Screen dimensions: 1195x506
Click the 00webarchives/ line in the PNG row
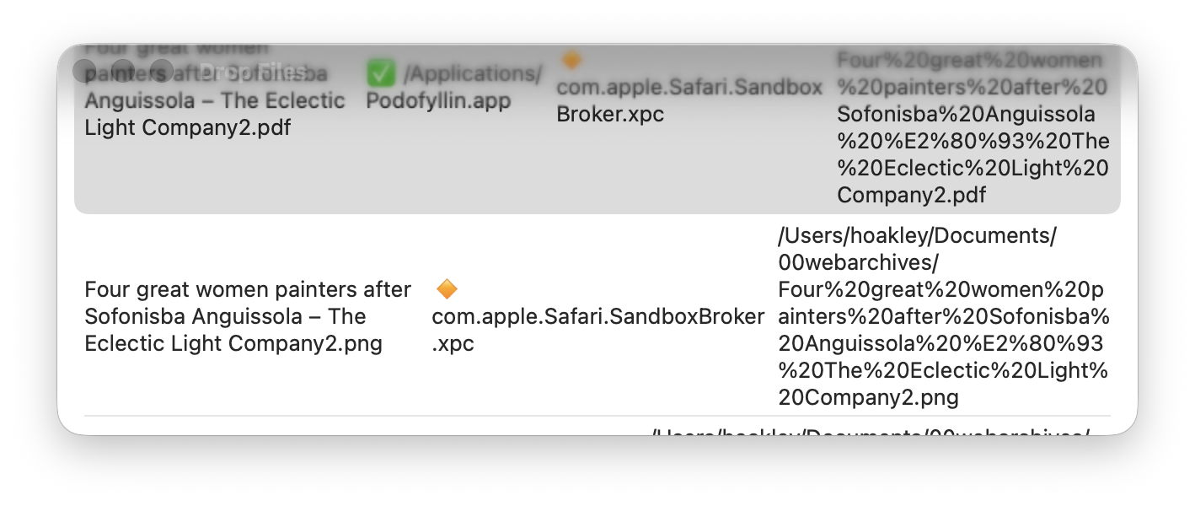[x=858, y=263]
